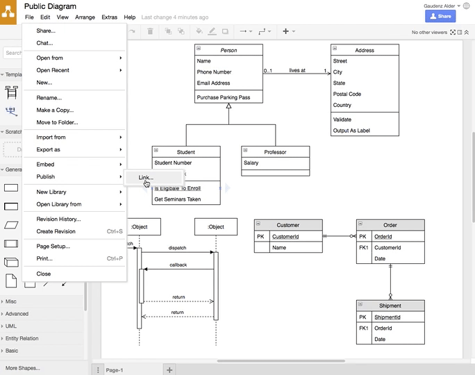Click the fullscreen icon near viewers text

pyautogui.click(x=452, y=32)
